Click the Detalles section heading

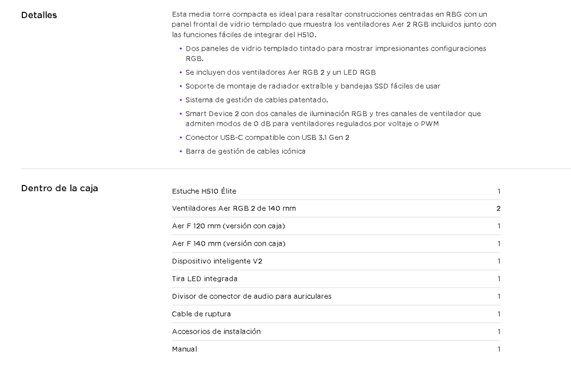point(39,15)
